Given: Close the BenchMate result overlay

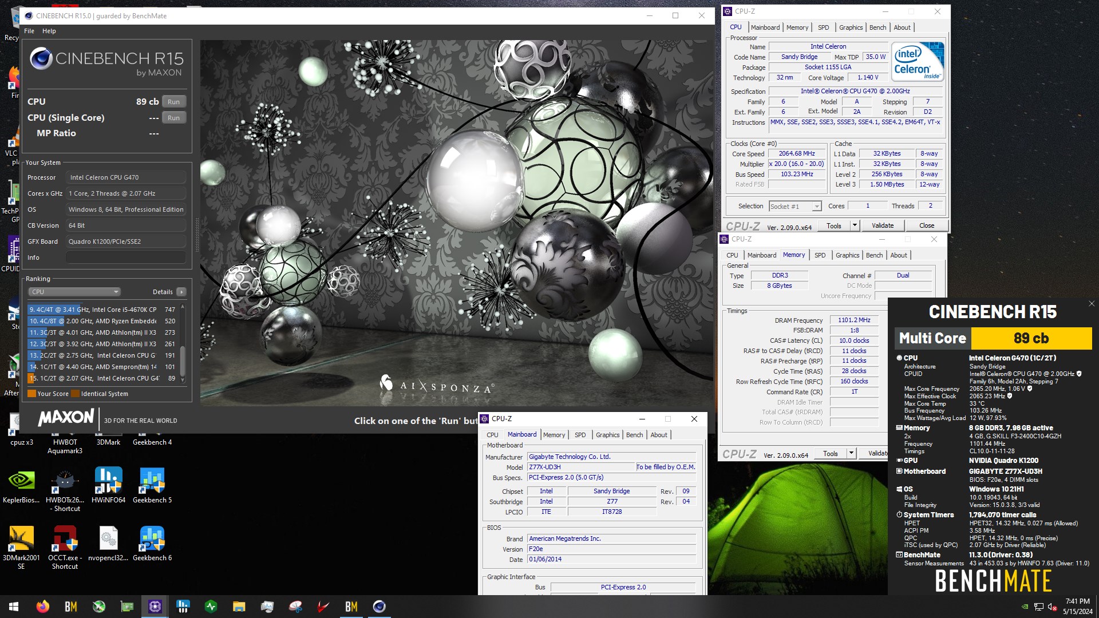Looking at the screenshot, I should click(1091, 304).
